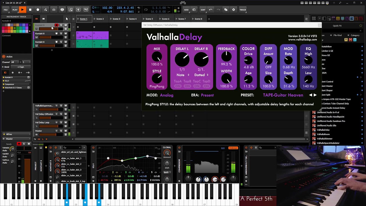The image size is (366, 206).
Task: Click the Makeup button on Compressor
Action: [233, 148]
